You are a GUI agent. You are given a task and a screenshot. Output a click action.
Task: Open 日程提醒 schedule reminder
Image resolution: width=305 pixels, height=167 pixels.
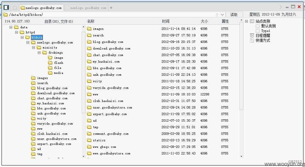point(263,35)
